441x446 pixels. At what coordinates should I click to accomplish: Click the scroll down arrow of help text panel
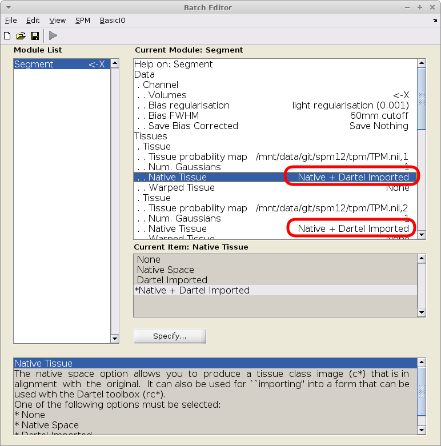(422, 429)
